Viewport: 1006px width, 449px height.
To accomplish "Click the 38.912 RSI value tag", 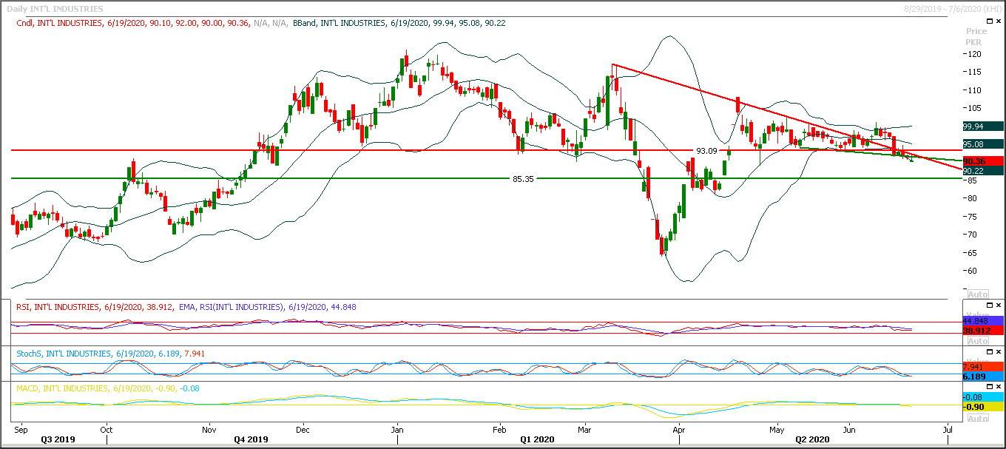I will 982,331.
